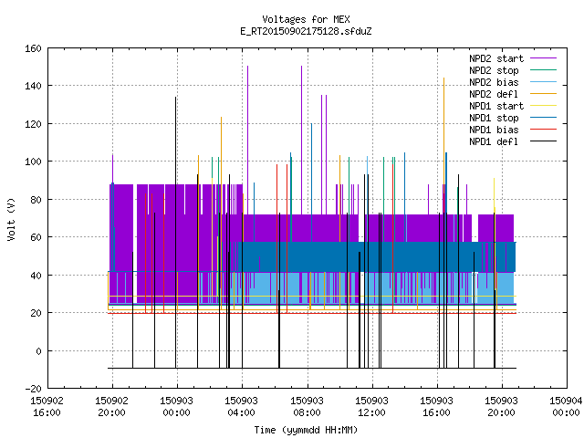Click the NPD2 stop green legend line

click(x=543, y=70)
